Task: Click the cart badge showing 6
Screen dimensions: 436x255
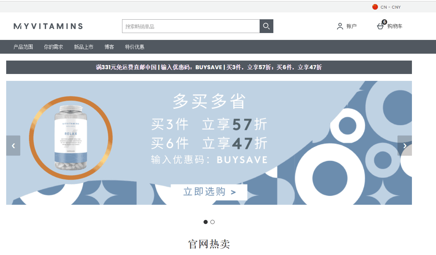Action: pos(384,22)
